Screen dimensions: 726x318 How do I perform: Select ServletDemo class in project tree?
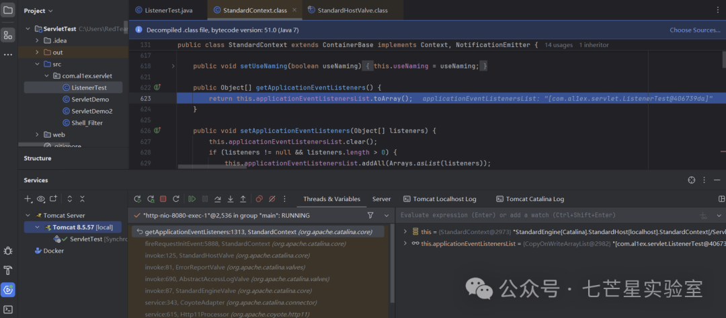pos(90,99)
